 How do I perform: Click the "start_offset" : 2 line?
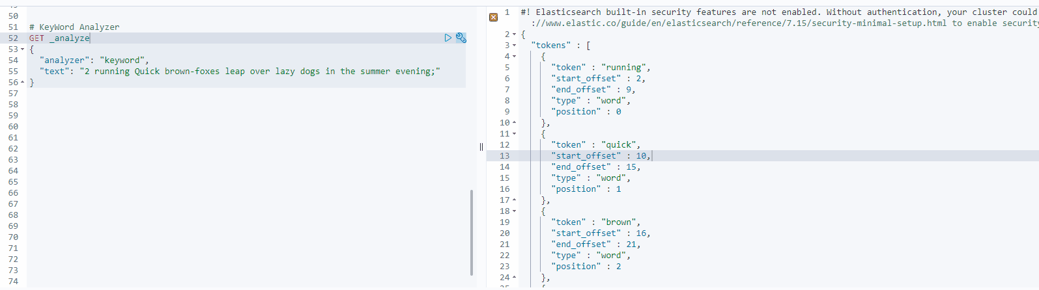(x=598, y=79)
